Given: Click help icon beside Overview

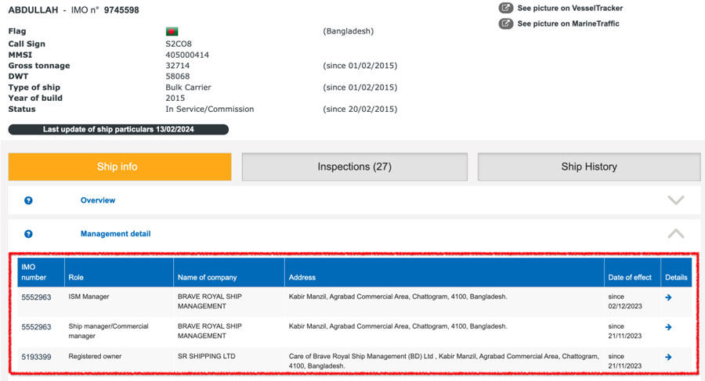Looking at the screenshot, I should point(28,200).
